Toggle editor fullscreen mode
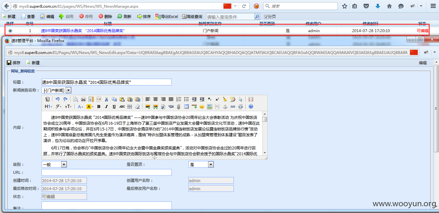 pyautogui.click(x=251, y=99)
